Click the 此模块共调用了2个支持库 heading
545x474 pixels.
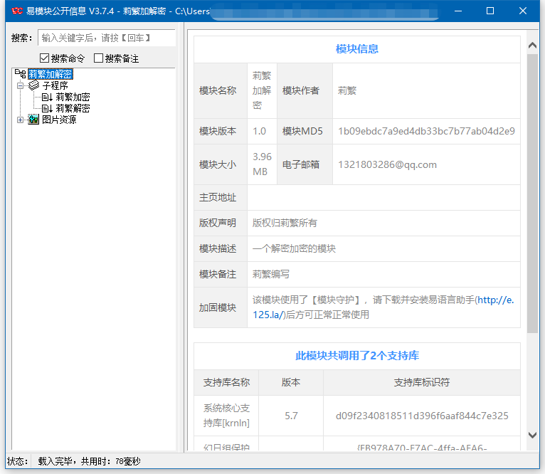click(357, 356)
